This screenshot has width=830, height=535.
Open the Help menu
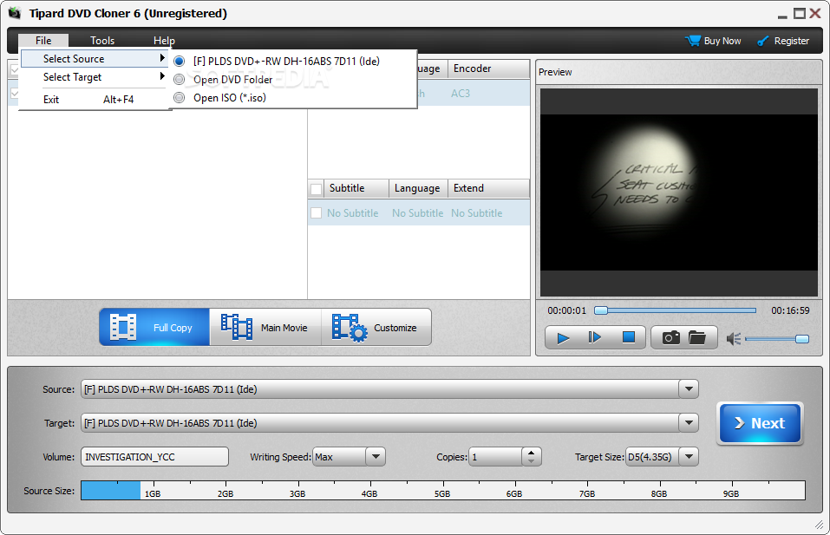click(164, 41)
